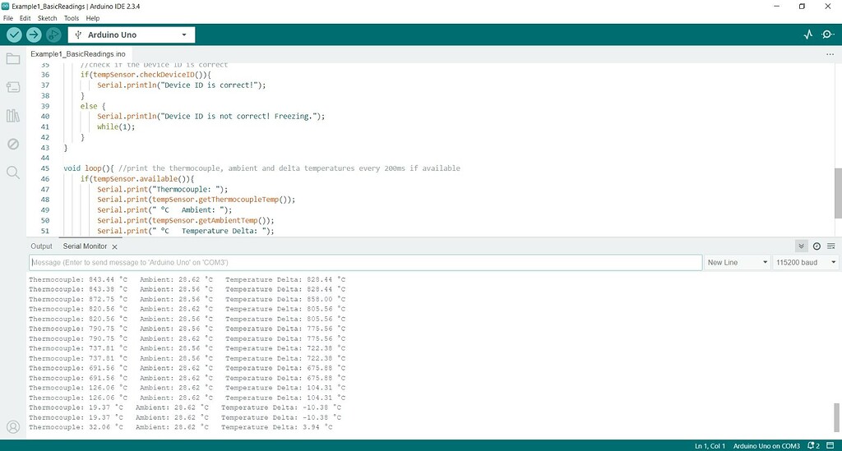
Task: Open the Debug sidebar panel icon
Action: tap(13, 144)
